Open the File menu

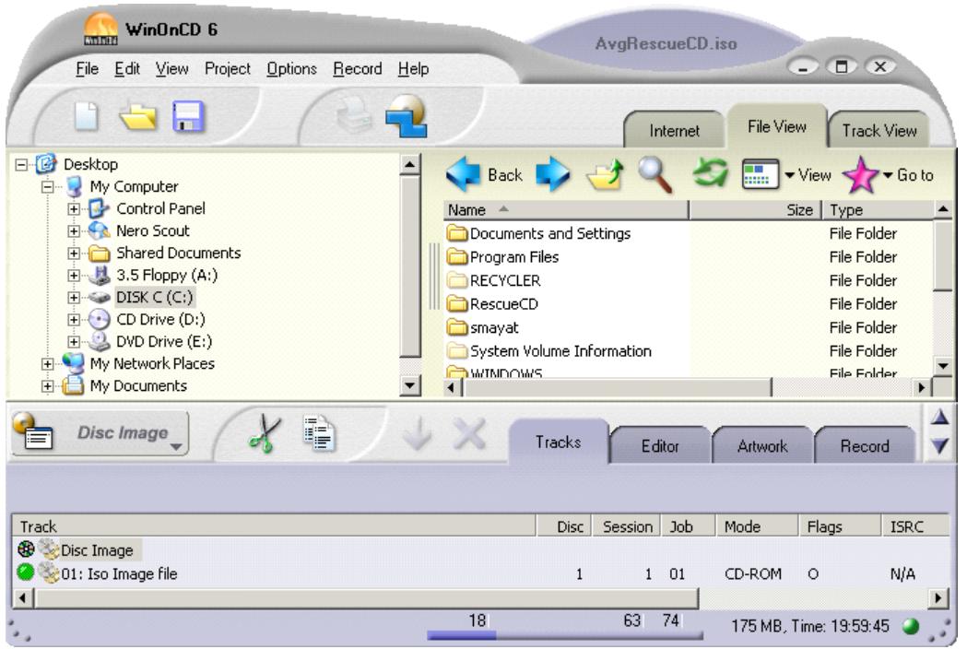coord(87,68)
